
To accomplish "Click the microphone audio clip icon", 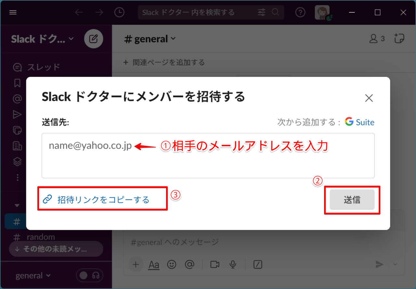I will [233, 265].
